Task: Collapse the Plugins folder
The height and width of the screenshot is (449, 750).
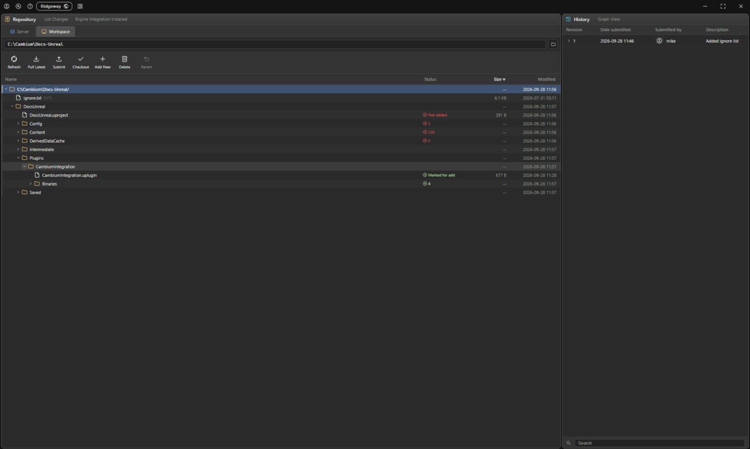Action: (18, 158)
